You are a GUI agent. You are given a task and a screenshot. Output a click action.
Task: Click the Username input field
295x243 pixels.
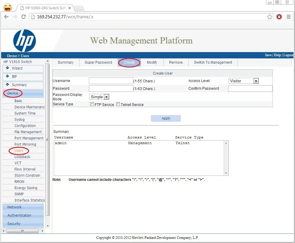tap(111, 81)
